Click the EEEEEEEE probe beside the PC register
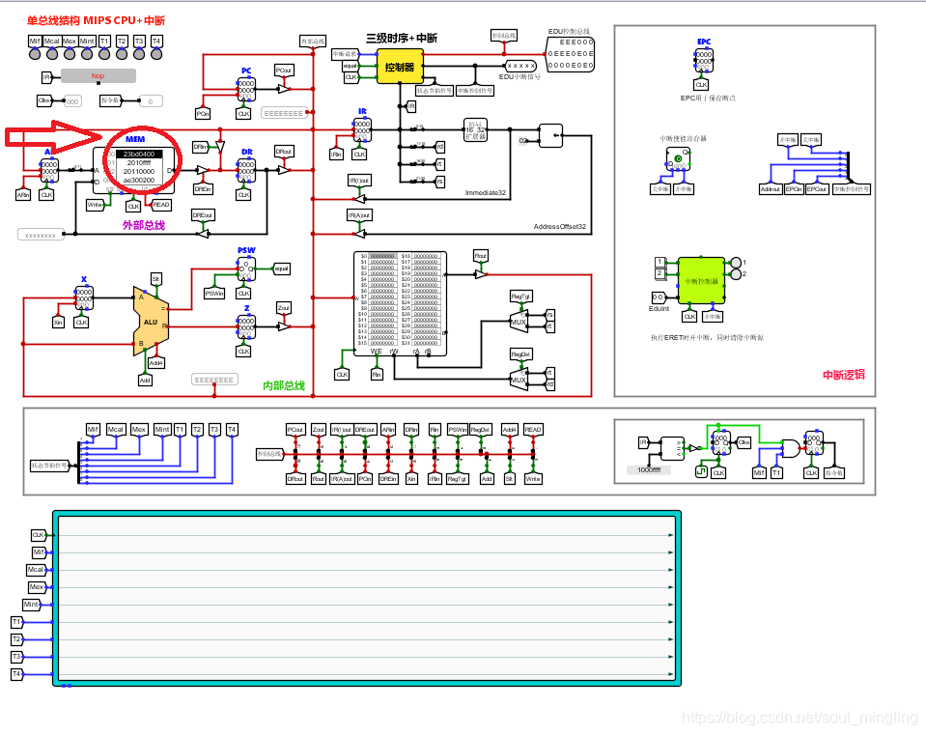 [x=284, y=113]
